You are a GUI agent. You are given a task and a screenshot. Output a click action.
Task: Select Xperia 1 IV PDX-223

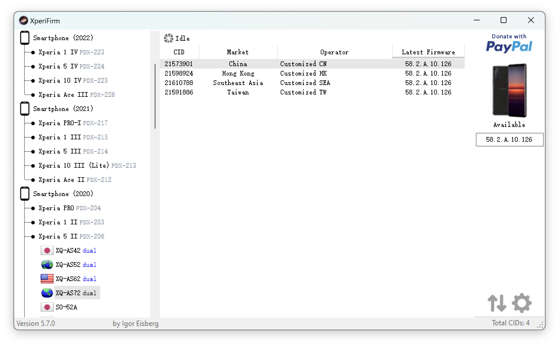71,52
